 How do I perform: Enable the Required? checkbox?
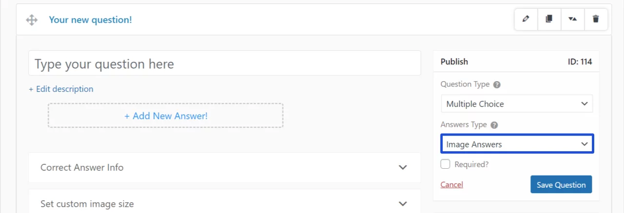pos(445,164)
